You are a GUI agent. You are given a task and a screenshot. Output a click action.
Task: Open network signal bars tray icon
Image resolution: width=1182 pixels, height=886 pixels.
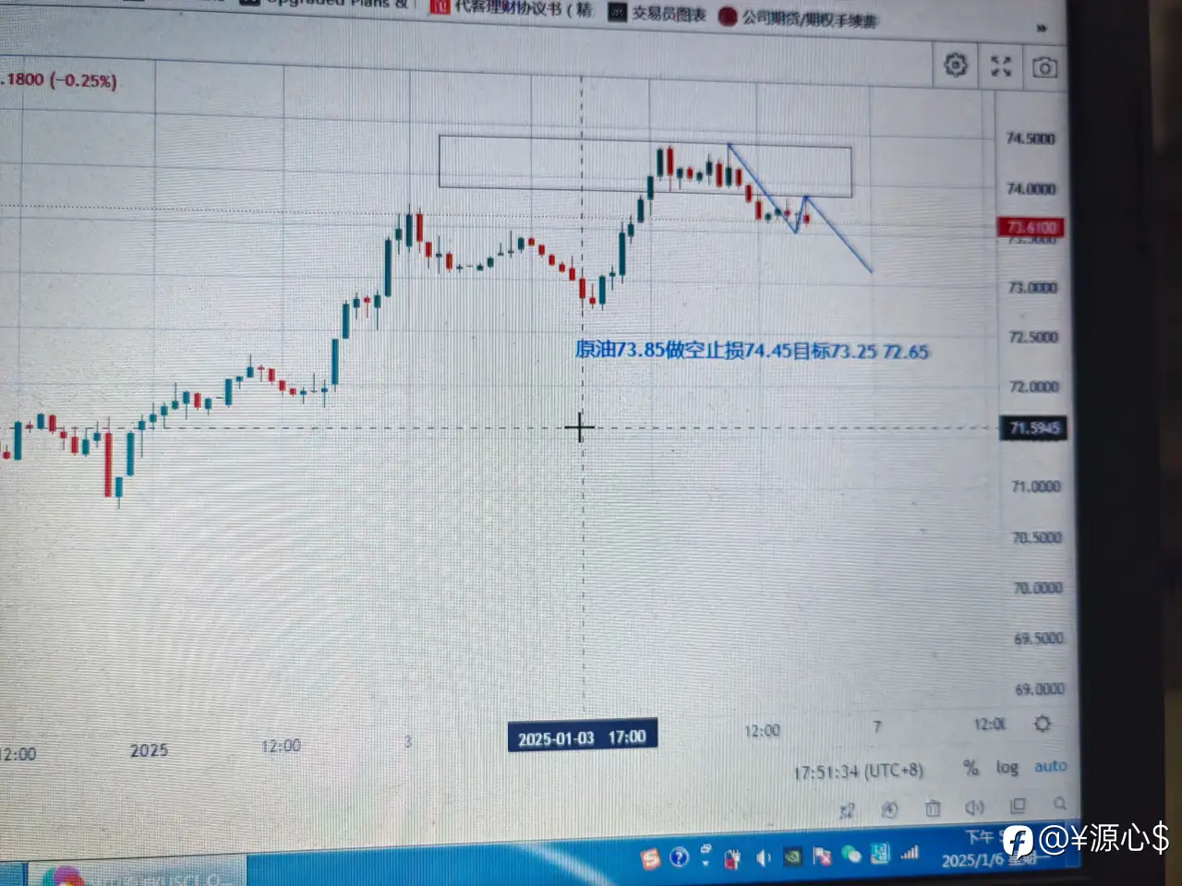point(910,852)
